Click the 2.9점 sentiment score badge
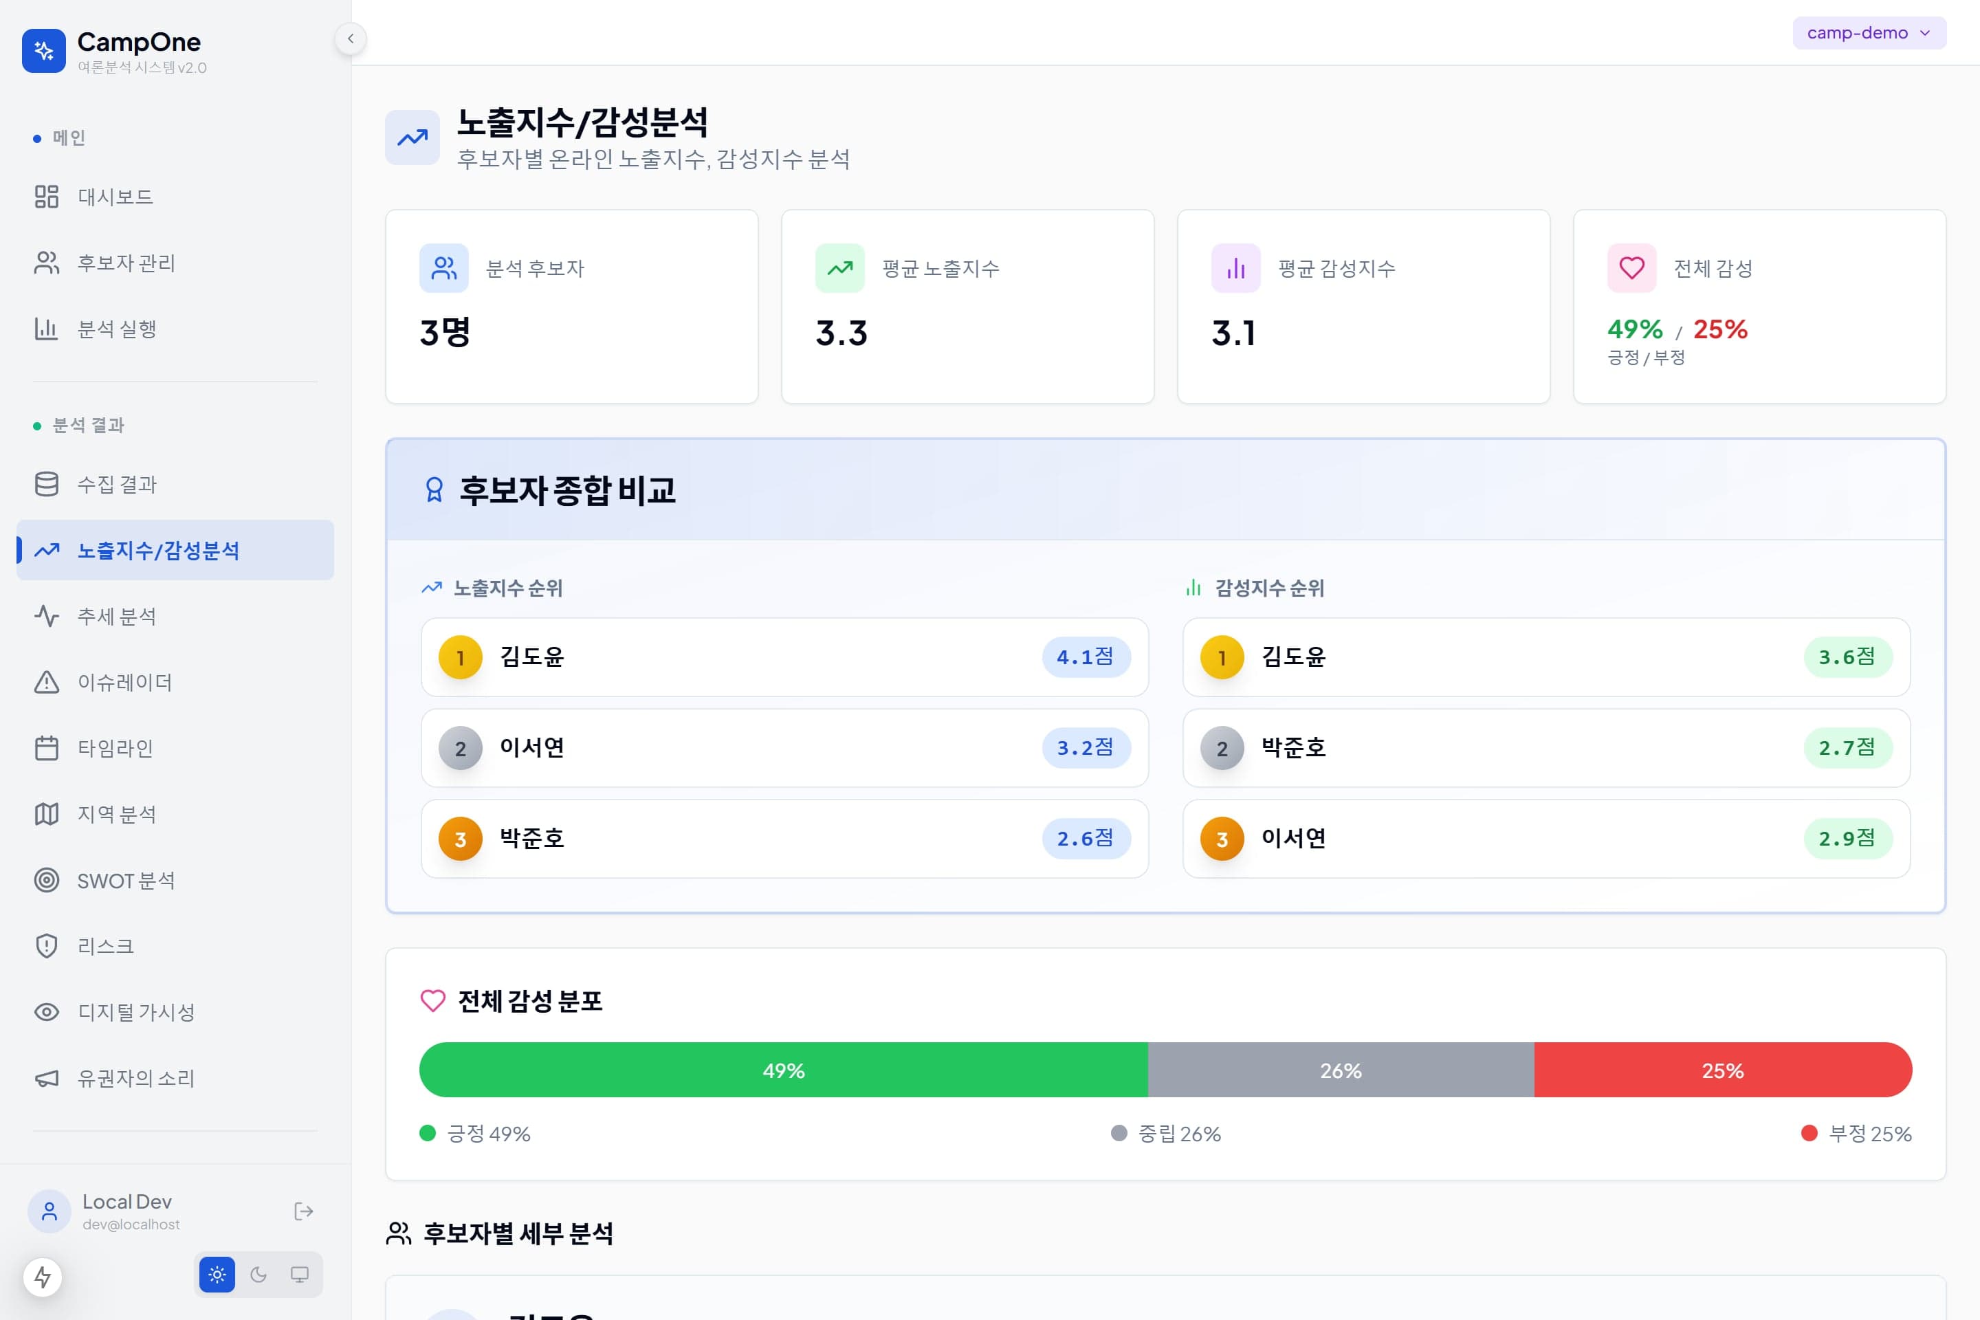This screenshot has width=1980, height=1320. (x=1848, y=839)
